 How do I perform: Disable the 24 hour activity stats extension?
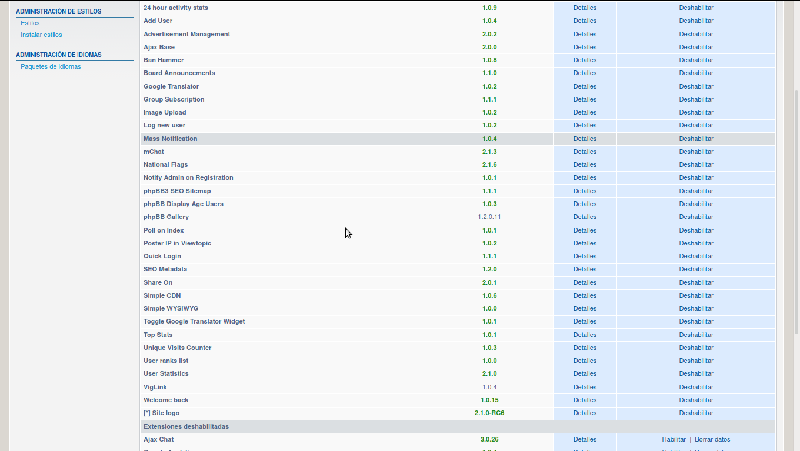coord(696,8)
